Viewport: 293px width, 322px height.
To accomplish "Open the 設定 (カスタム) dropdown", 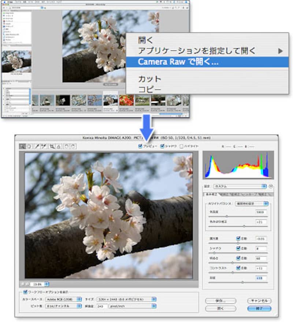I will click(240, 186).
